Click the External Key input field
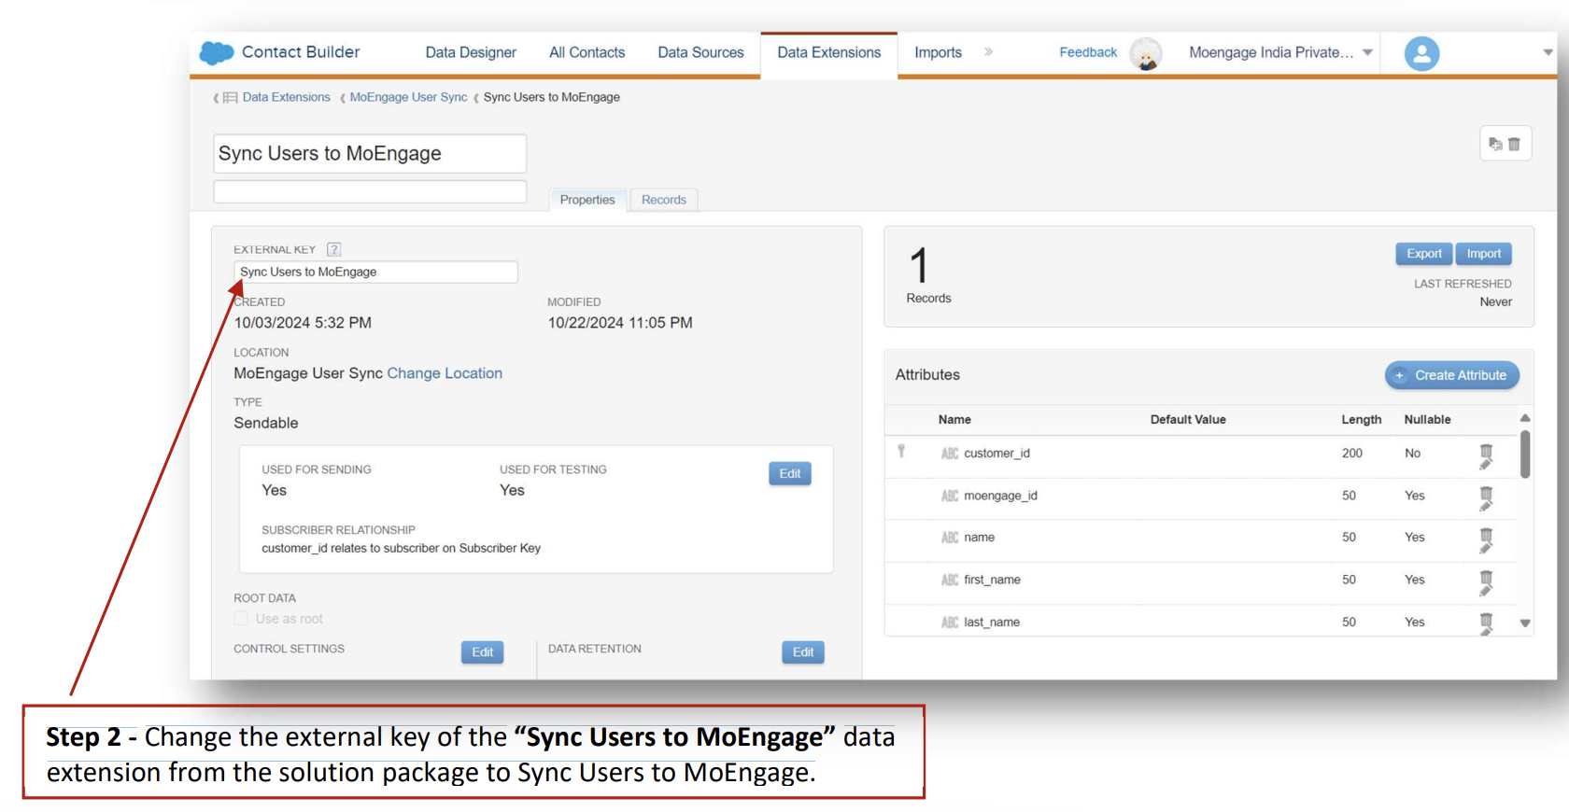1569x812 pixels. (375, 272)
